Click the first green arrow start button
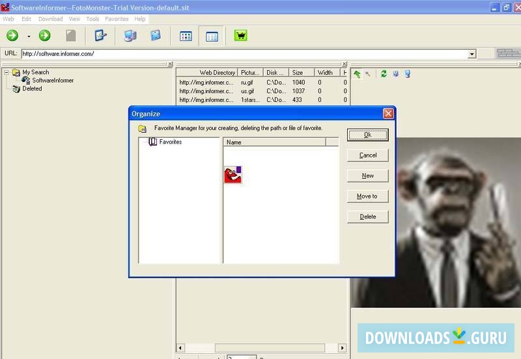Screen dimensions: 521x359 pyautogui.click(x=12, y=36)
